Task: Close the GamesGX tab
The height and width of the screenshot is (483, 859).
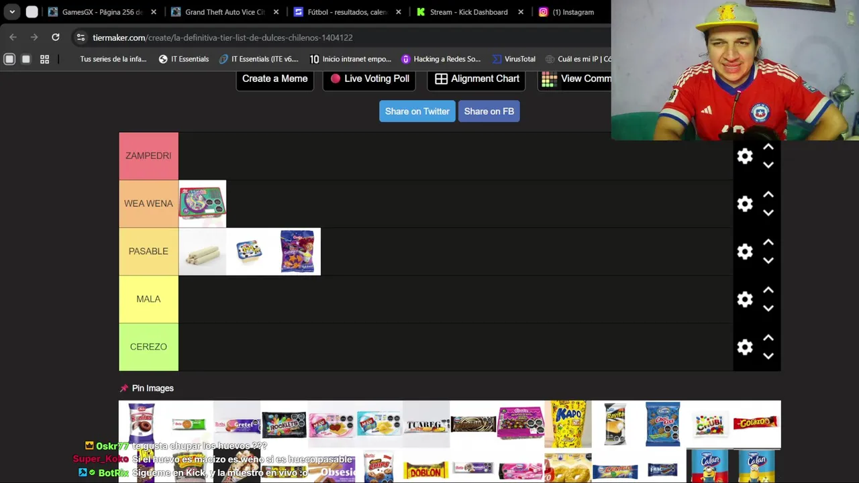Action: [x=154, y=12]
